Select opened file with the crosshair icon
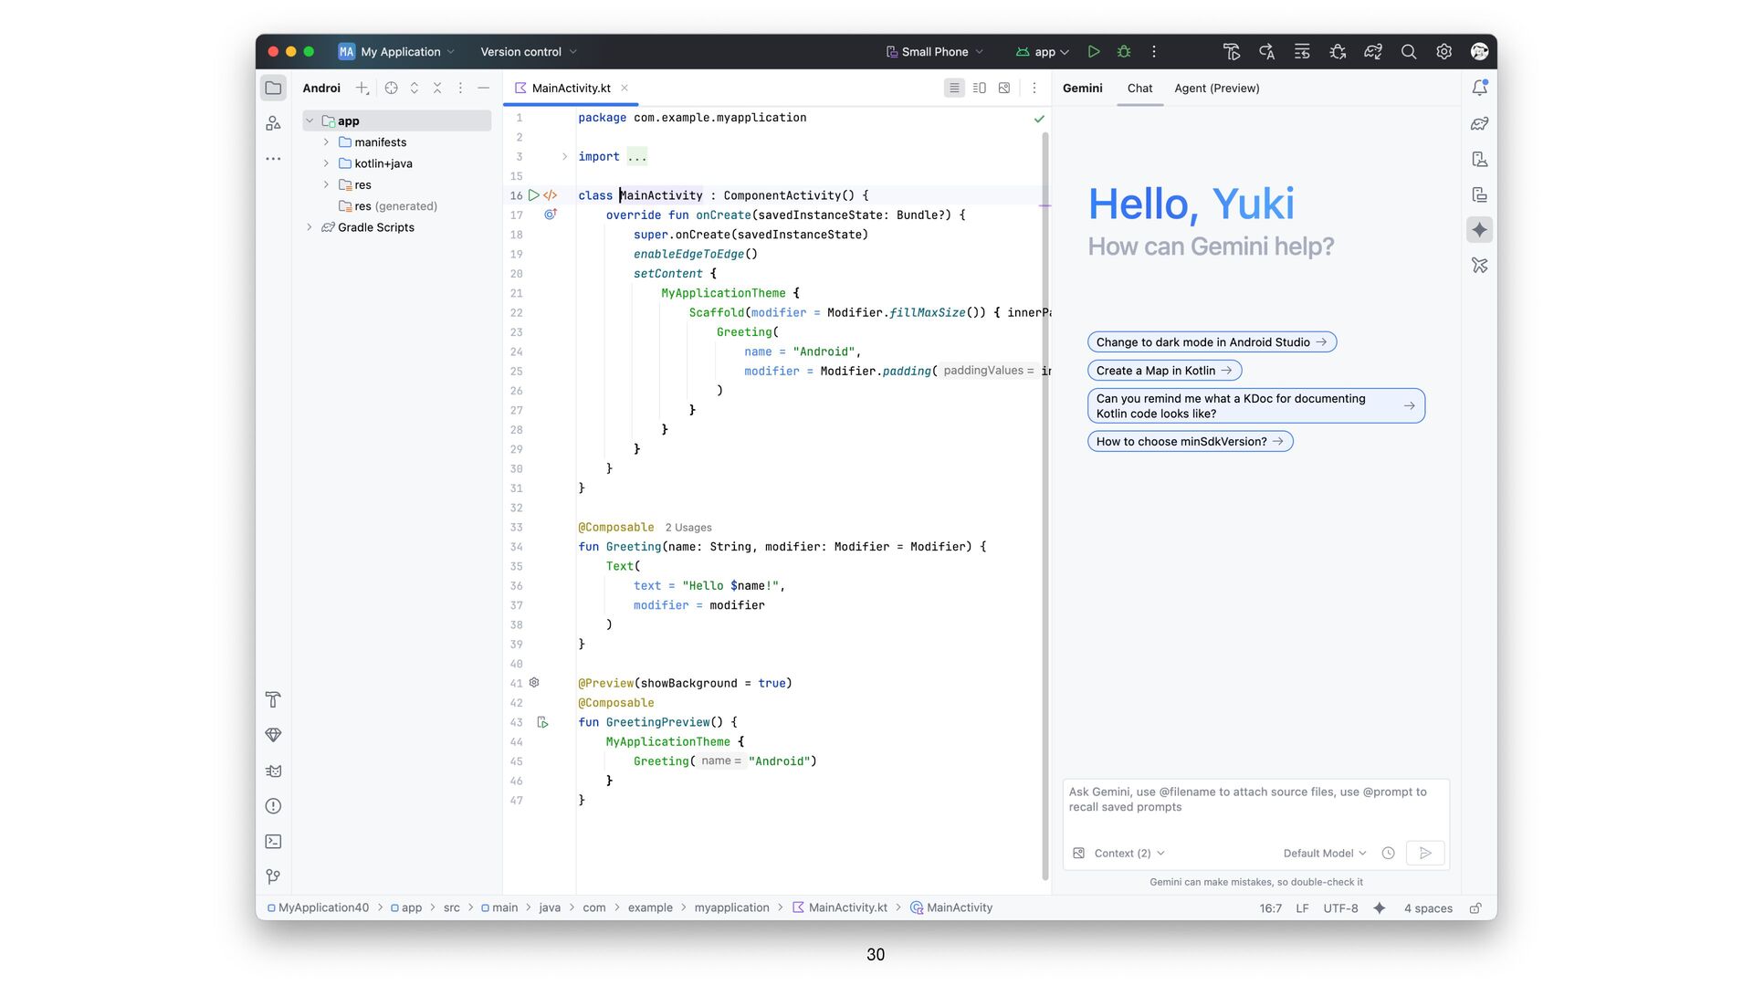 pyautogui.click(x=391, y=89)
